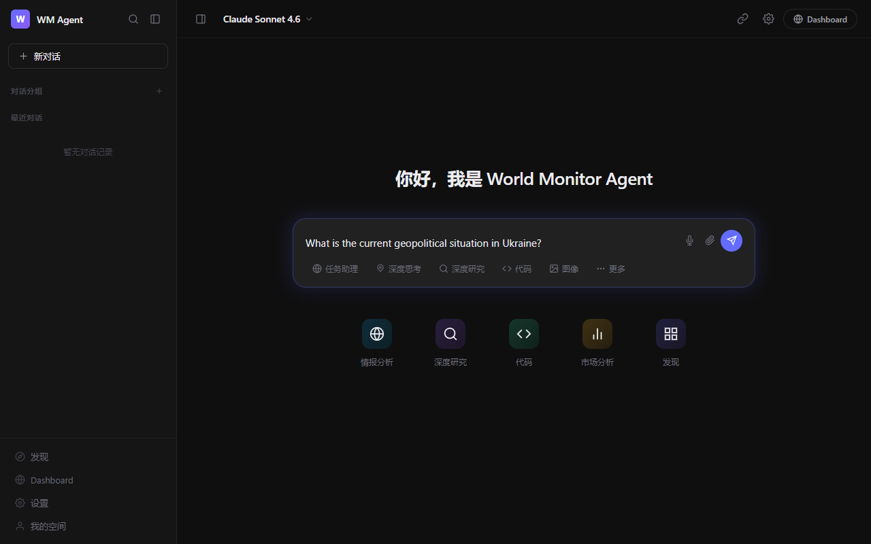Select the 深度研究 magnifier shortcut icon
Image resolution: width=871 pixels, height=544 pixels.
coord(450,334)
